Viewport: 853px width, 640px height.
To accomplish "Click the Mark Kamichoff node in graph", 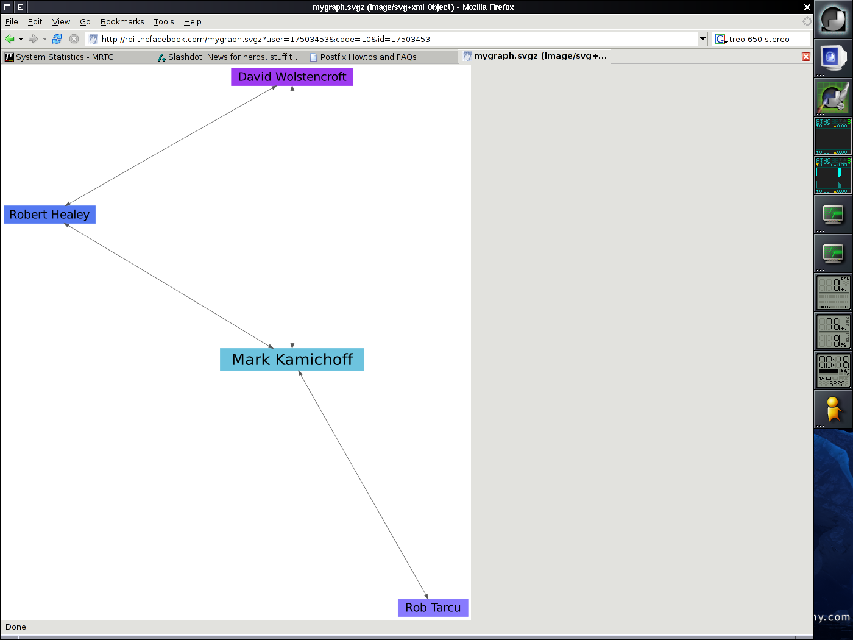I will point(292,360).
